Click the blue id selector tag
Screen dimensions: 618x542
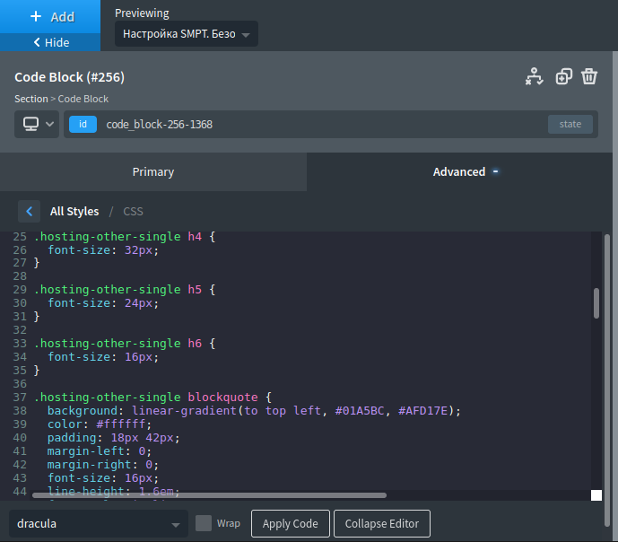point(83,124)
